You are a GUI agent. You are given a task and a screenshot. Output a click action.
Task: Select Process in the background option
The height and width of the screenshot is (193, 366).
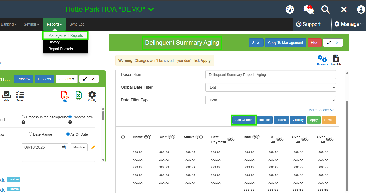(23, 117)
